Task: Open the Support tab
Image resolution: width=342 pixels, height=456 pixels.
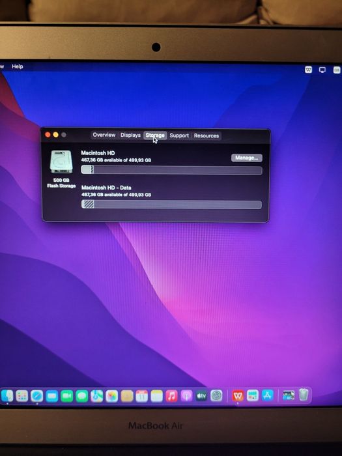Action: click(x=179, y=135)
